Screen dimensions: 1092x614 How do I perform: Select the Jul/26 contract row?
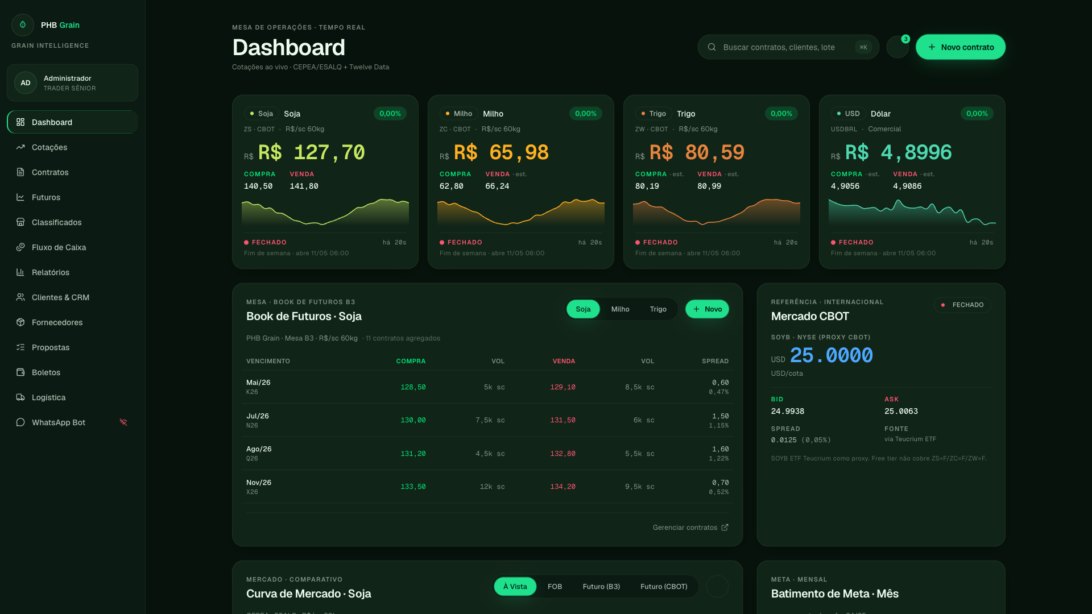(487, 420)
